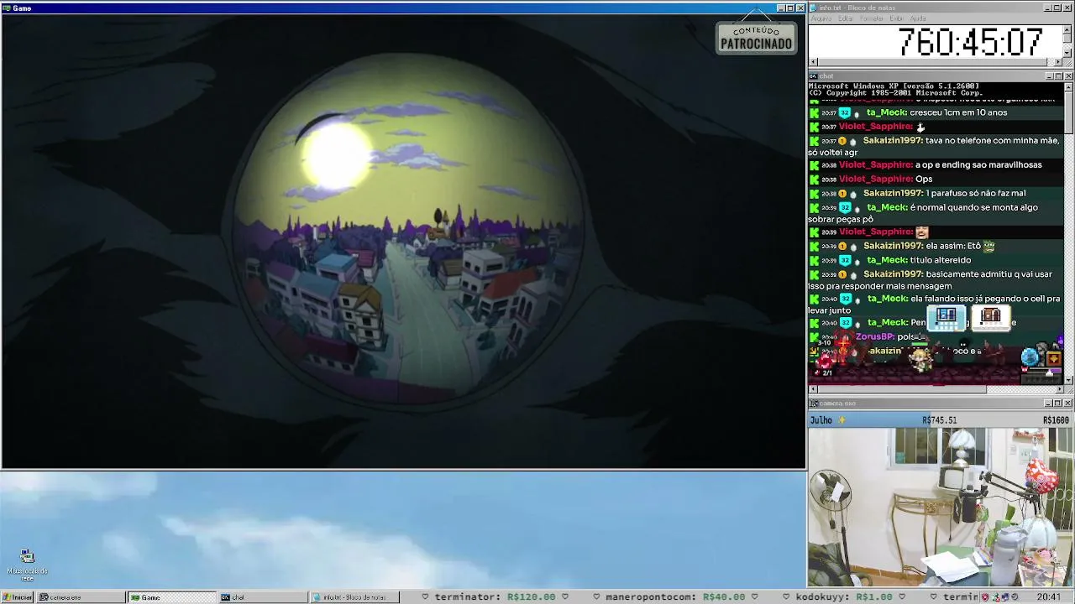Screen dimensions: 1075x604
Task: Maximize the camera.exe window
Action: 1058,404
